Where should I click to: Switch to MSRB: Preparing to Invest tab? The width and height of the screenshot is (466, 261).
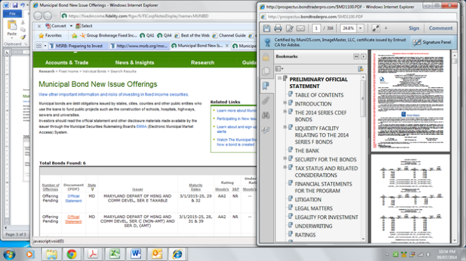pos(72,46)
